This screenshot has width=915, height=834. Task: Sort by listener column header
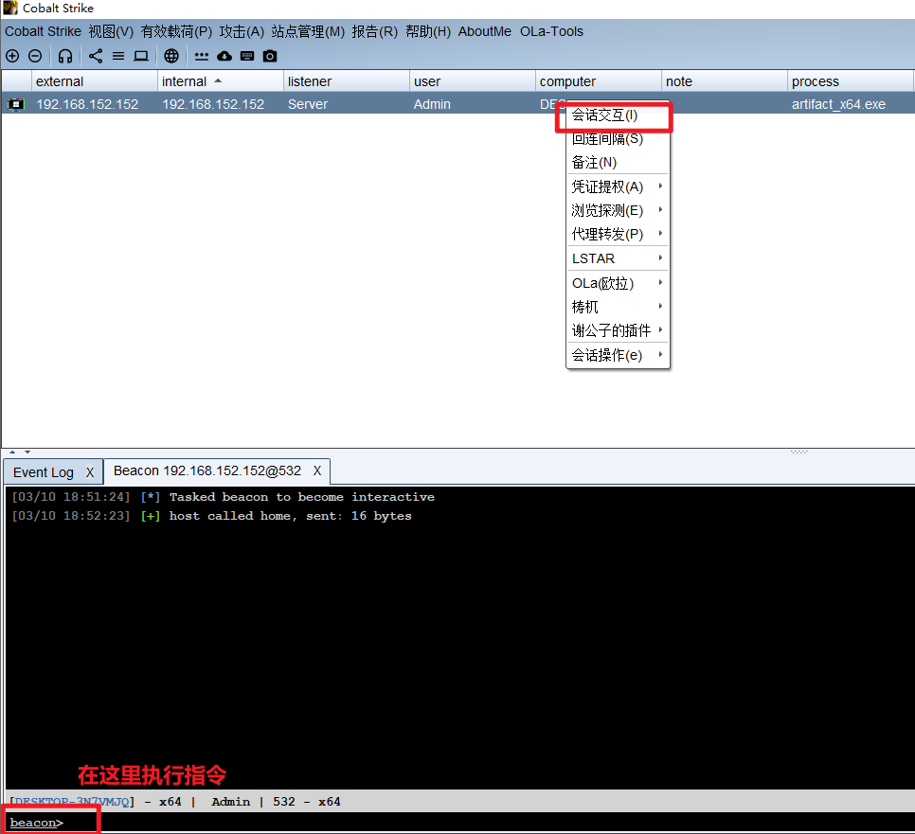tap(346, 81)
